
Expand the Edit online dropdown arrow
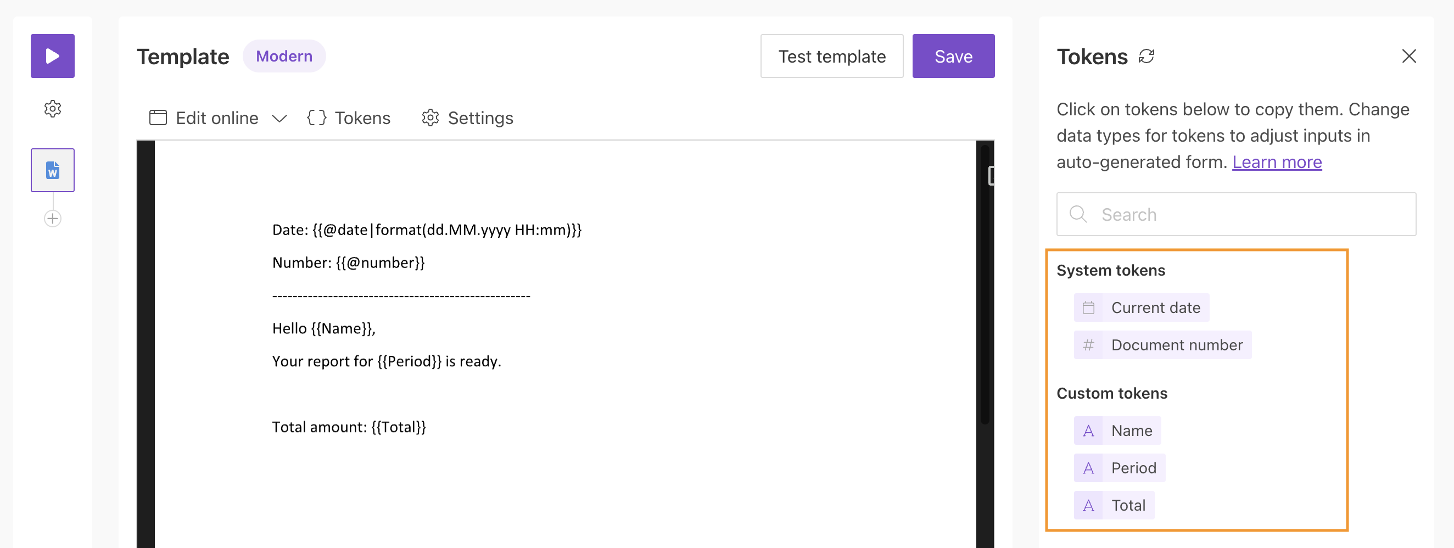click(279, 119)
